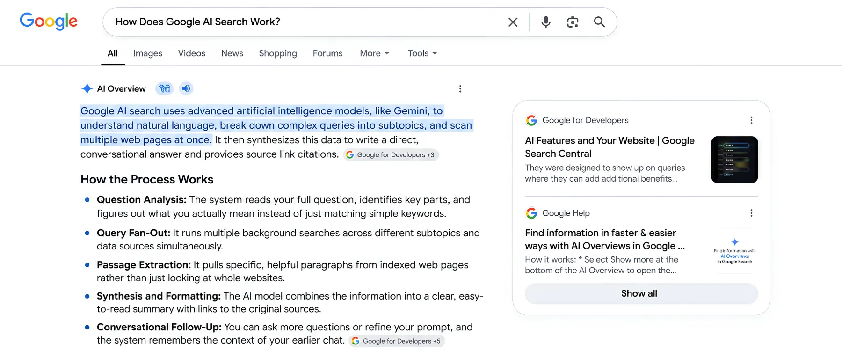Click the Google Help favicon

point(531,213)
